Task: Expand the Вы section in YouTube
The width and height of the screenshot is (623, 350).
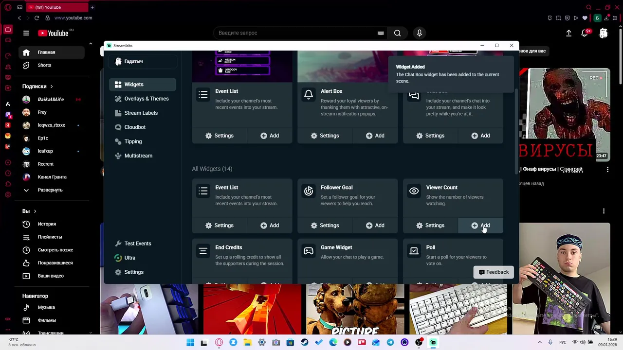Action: tap(29, 211)
